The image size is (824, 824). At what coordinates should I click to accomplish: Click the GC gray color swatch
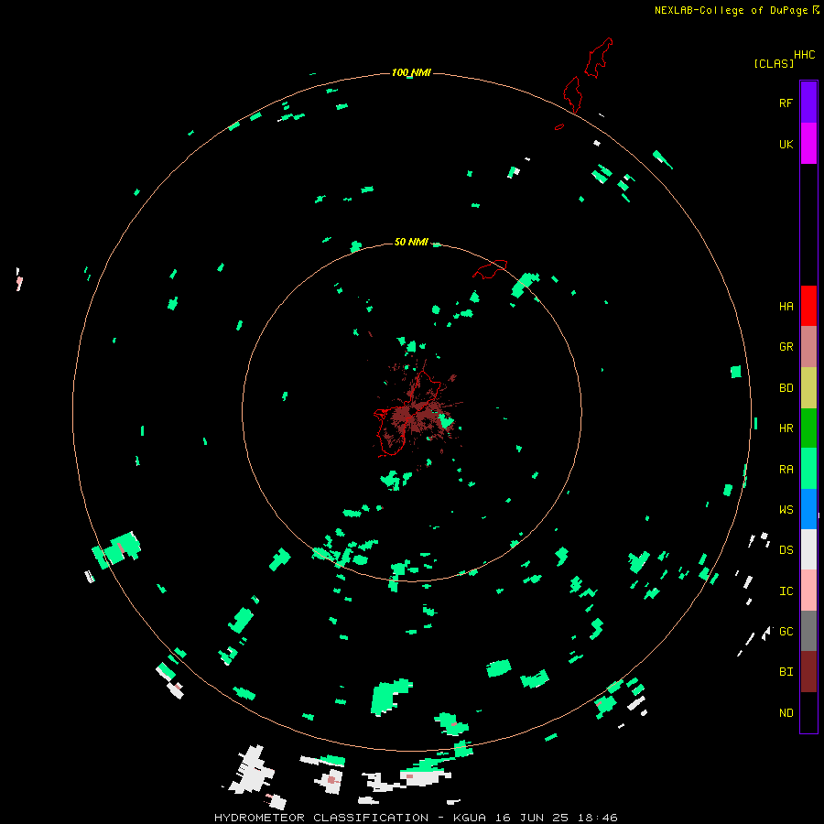pos(808,631)
